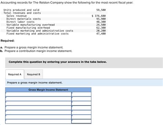Select last row amount cell in statement table
This screenshot has width=163, height=125.
point(81,121)
